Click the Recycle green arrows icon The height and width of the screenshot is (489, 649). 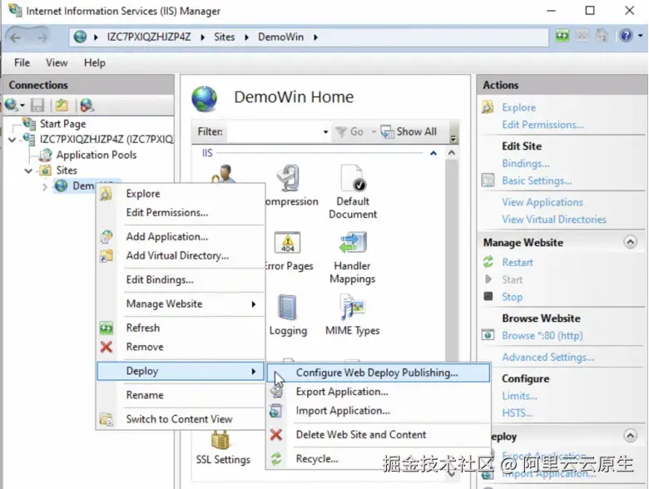276,458
